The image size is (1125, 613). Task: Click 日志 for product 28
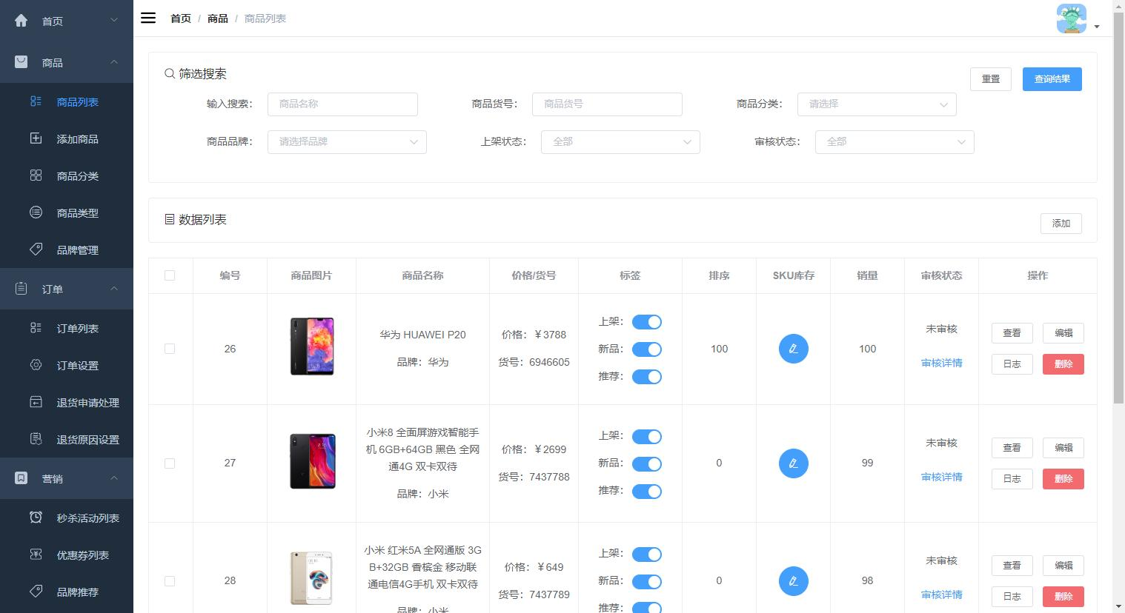coord(1012,597)
